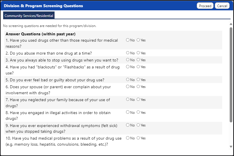Screen dimensions: 234x156
Task: Select Yes for medical problems question 10
Action: click(138, 138)
